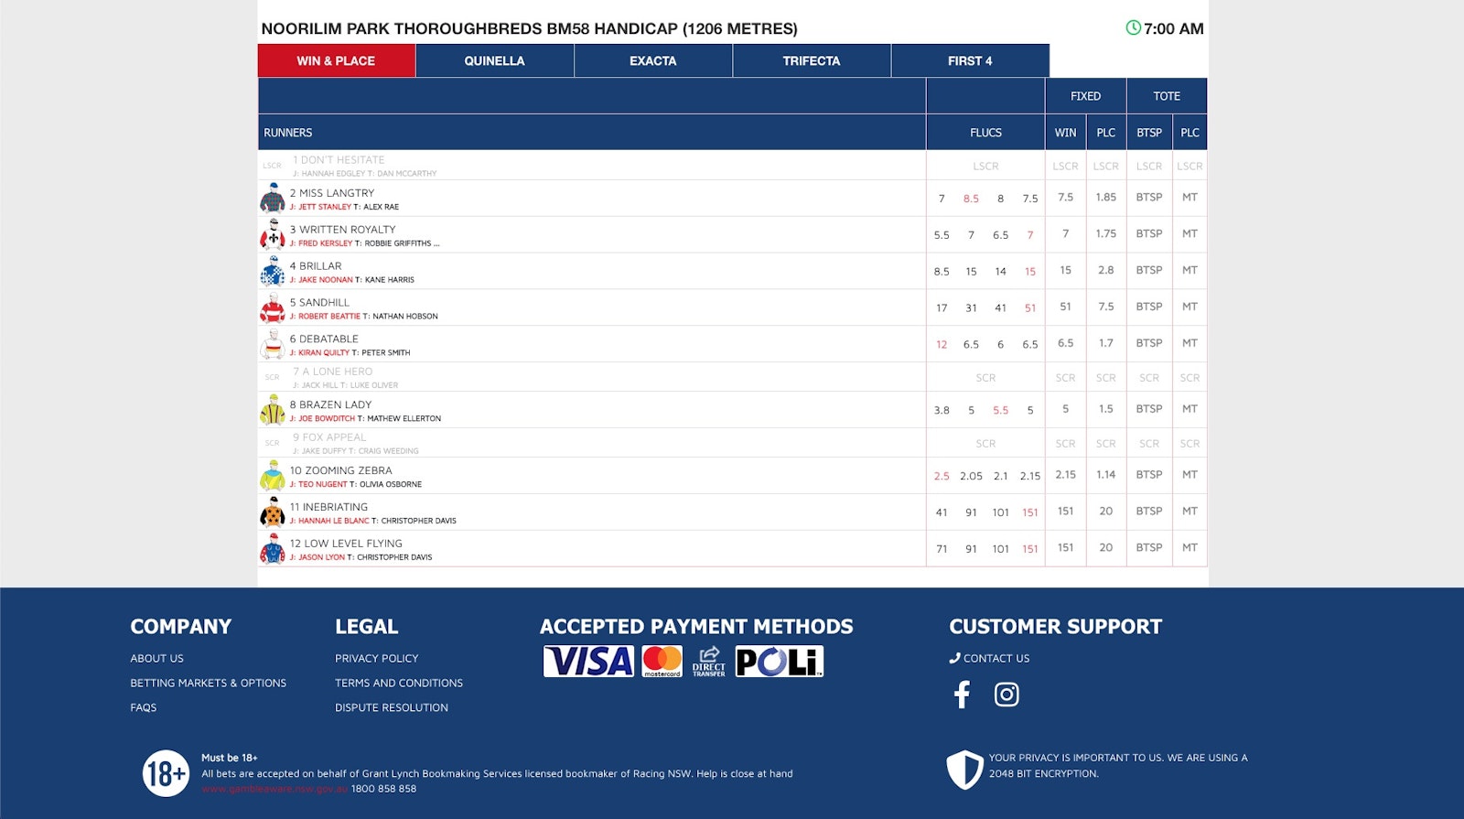Click the Facebook icon in Customer Support
The image size is (1464, 819).
(962, 695)
